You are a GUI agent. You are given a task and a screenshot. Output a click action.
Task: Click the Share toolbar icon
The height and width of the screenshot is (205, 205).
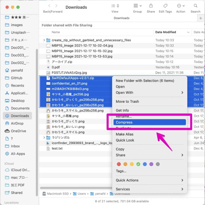click(151, 6)
